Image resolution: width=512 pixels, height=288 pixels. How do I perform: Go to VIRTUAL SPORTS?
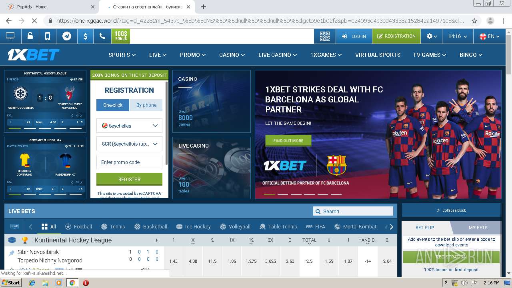pos(378,55)
